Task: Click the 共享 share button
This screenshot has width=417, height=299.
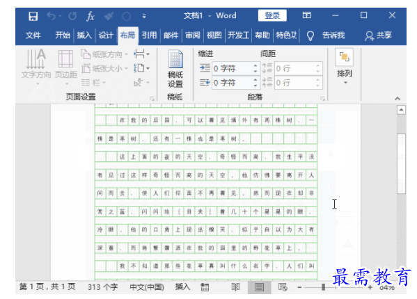Action: [x=378, y=35]
